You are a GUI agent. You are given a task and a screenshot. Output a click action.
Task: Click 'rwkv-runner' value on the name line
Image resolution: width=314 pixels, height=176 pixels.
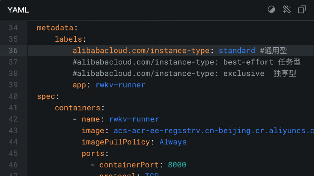coord(134,119)
